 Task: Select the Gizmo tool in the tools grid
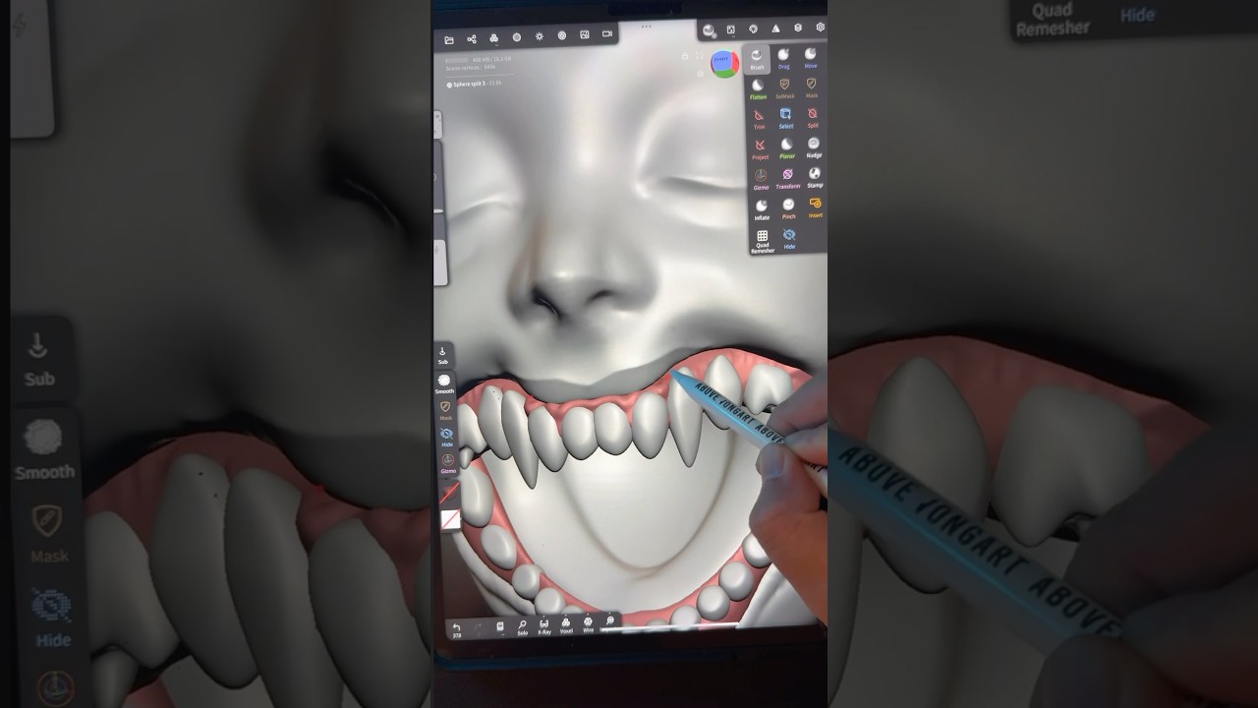(761, 180)
